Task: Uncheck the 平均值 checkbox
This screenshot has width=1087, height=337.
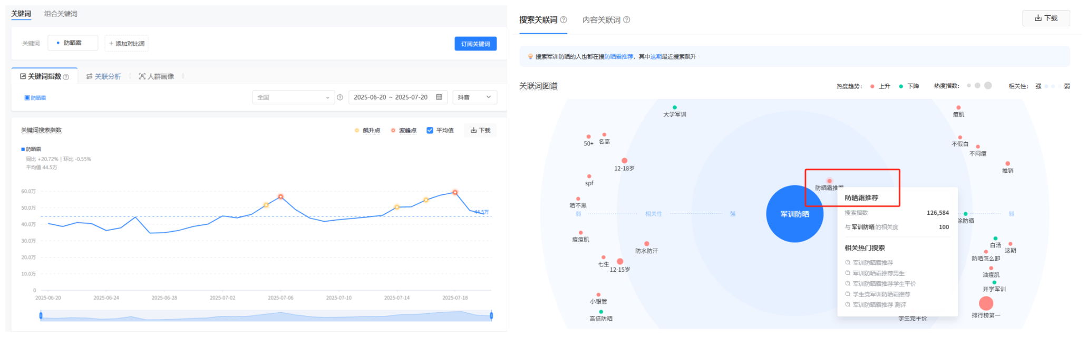Action: [x=430, y=131]
